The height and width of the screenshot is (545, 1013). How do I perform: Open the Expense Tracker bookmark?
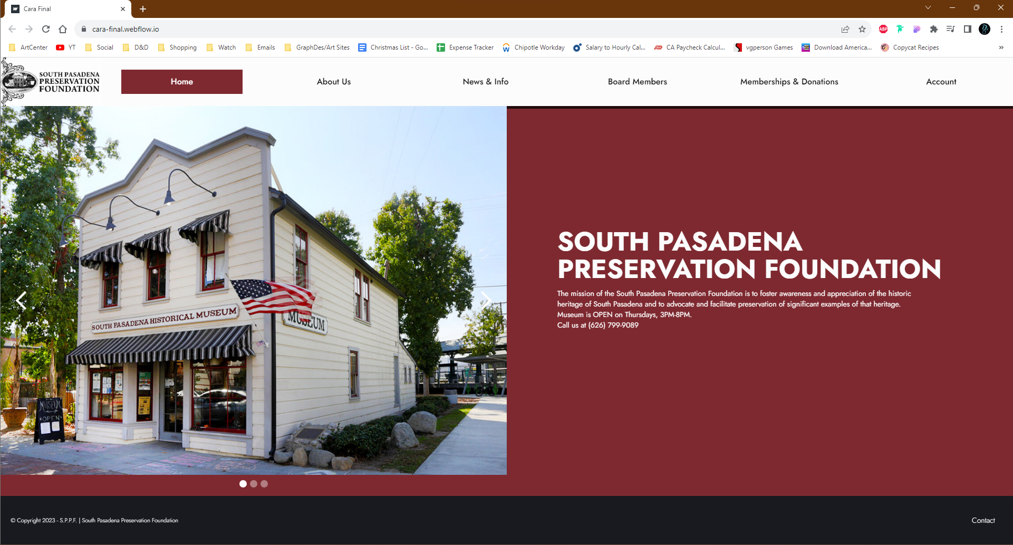(x=466, y=47)
